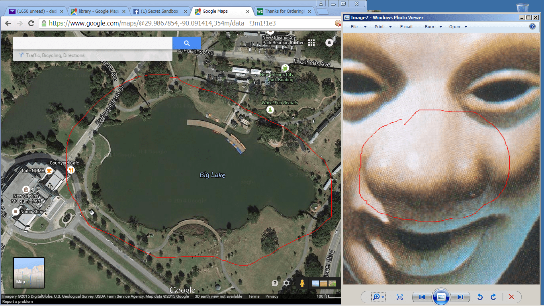
Task: Click 'Report a problem' link
Action: pyautogui.click(x=18, y=302)
